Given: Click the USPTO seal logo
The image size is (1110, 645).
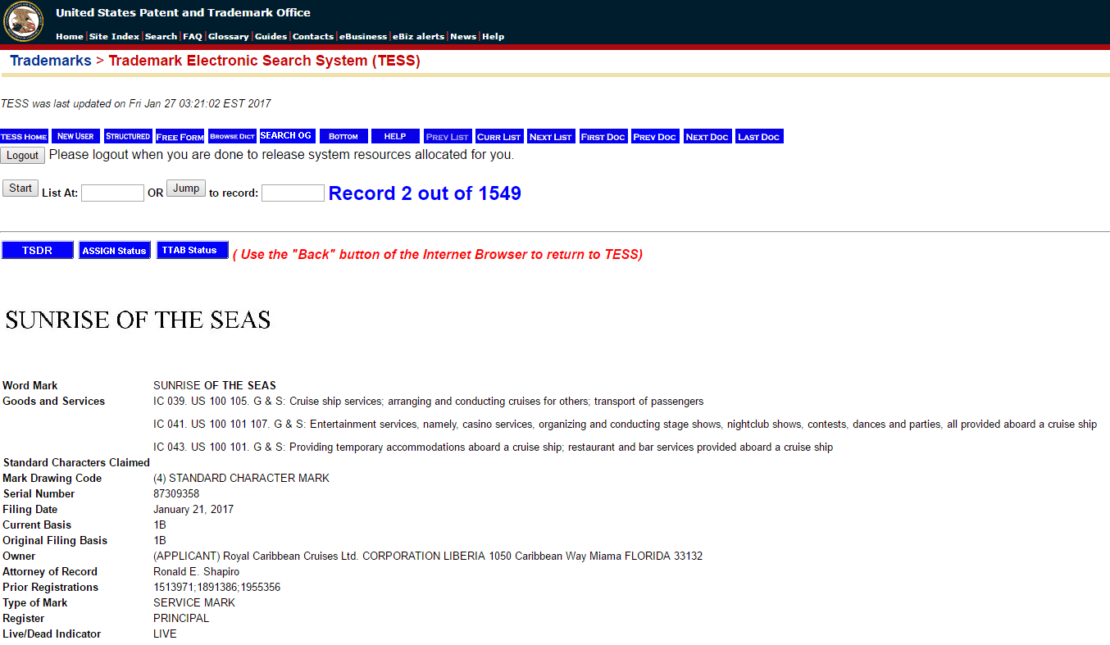Looking at the screenshot, I should click(24, 21).
